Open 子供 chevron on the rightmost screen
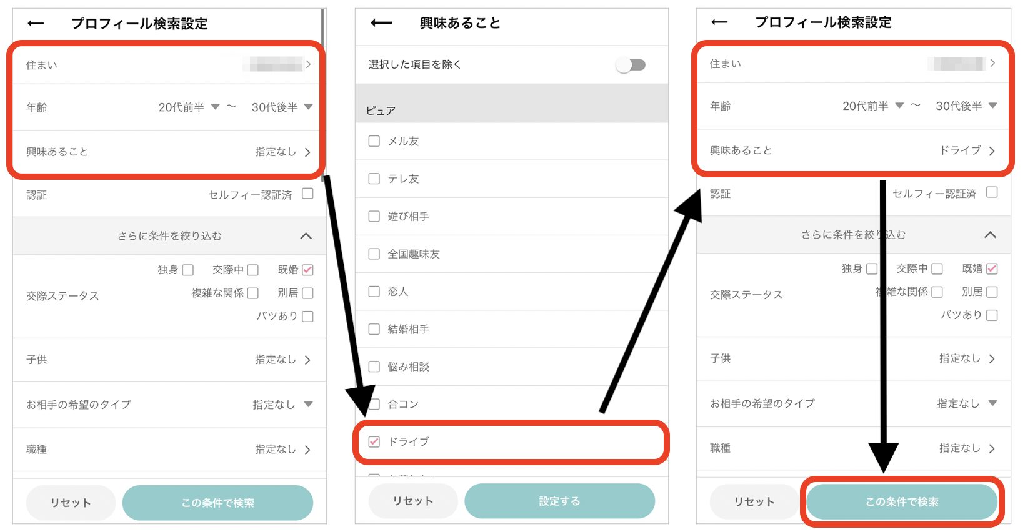Image resolution: width=1025 pixels, height=532 pixels. 992,358
